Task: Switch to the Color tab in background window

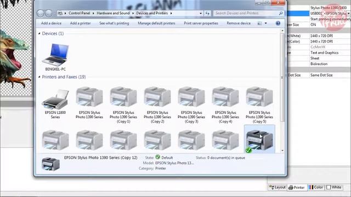Action: pyautogui.click(x=316, y=187)
